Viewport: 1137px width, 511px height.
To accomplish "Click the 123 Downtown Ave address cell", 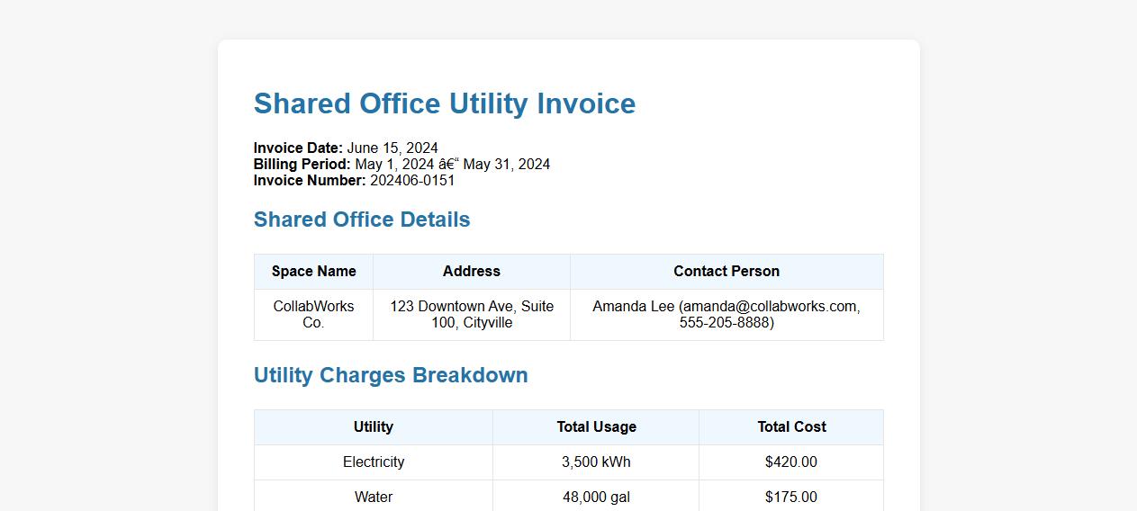I will click(472, 315).
